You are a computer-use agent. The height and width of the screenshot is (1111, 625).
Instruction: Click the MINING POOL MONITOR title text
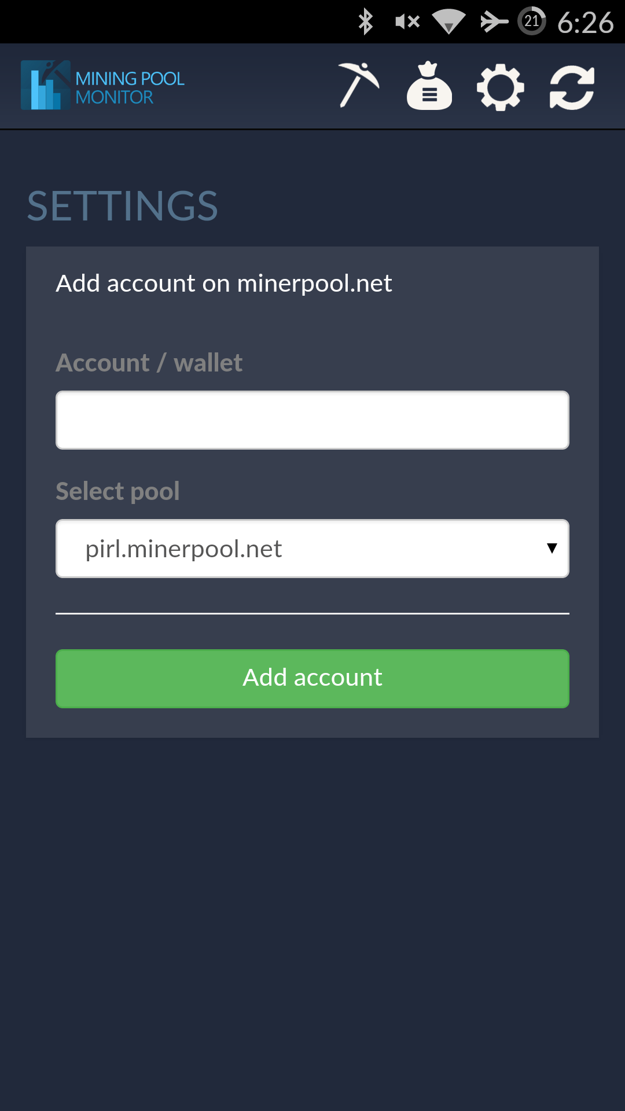pyautogui.click(x=130, y=87)
